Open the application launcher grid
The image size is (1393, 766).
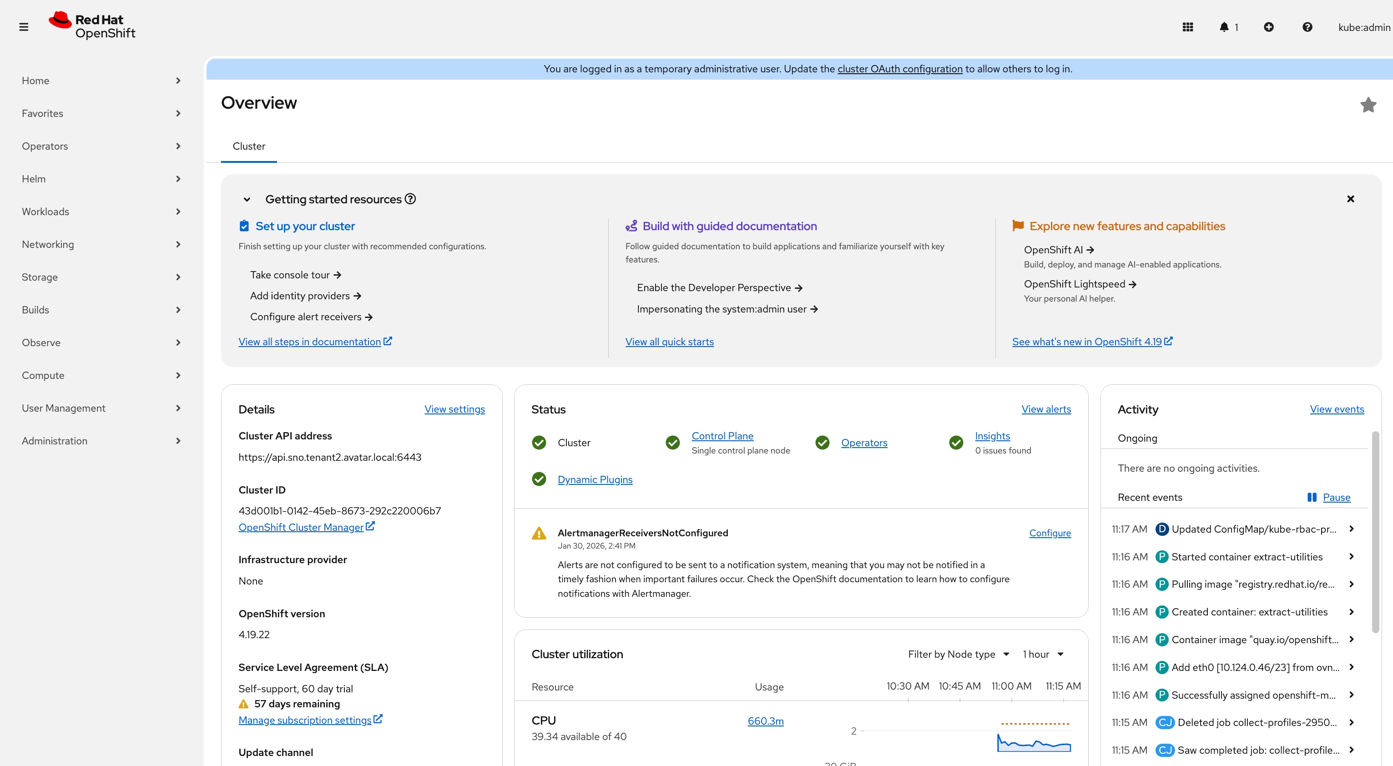(1187, 27)
